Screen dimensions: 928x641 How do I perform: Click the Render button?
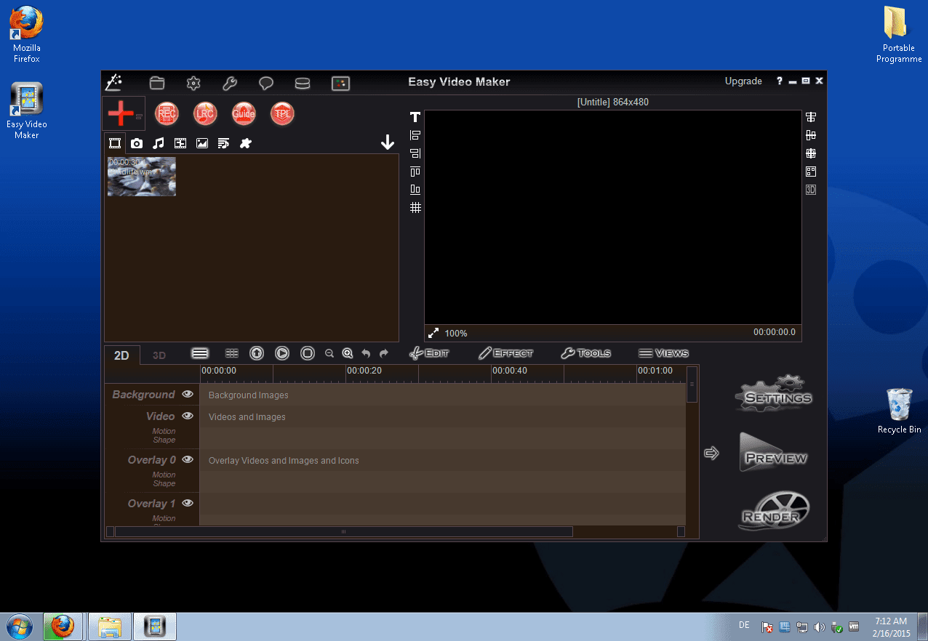point(774,512)
